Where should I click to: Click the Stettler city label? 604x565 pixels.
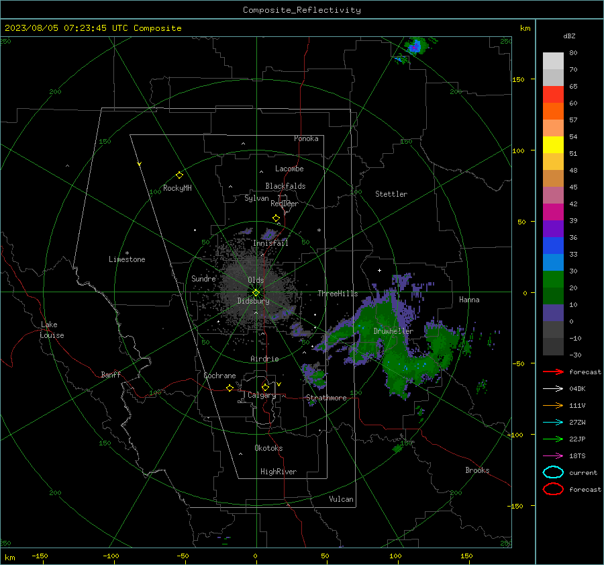click(x=391, y=194)
